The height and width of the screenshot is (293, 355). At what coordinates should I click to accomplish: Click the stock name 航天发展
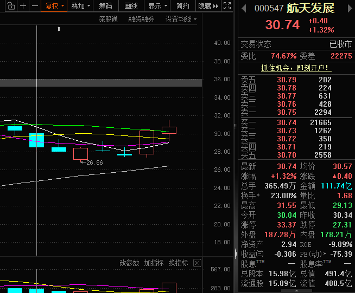click(310, 9)
